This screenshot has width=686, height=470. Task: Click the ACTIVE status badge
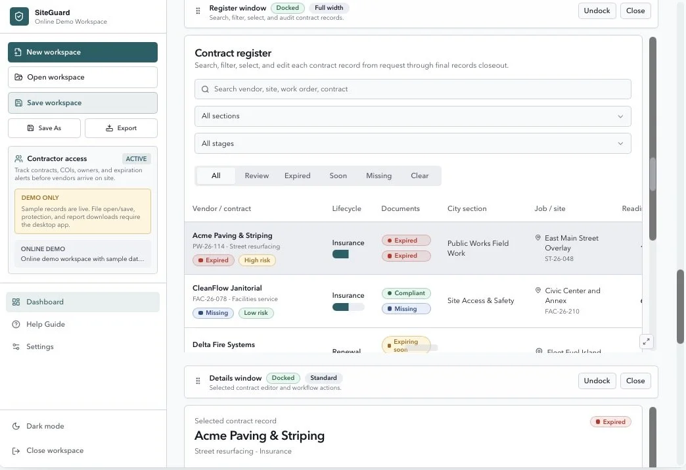(136, 159)
